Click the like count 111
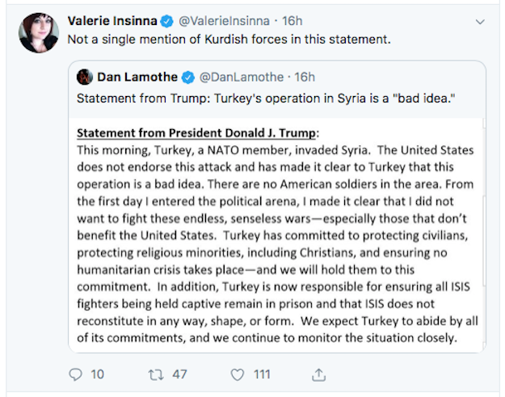The height and width of the screenshot is (397, 505). coord(261,374)
